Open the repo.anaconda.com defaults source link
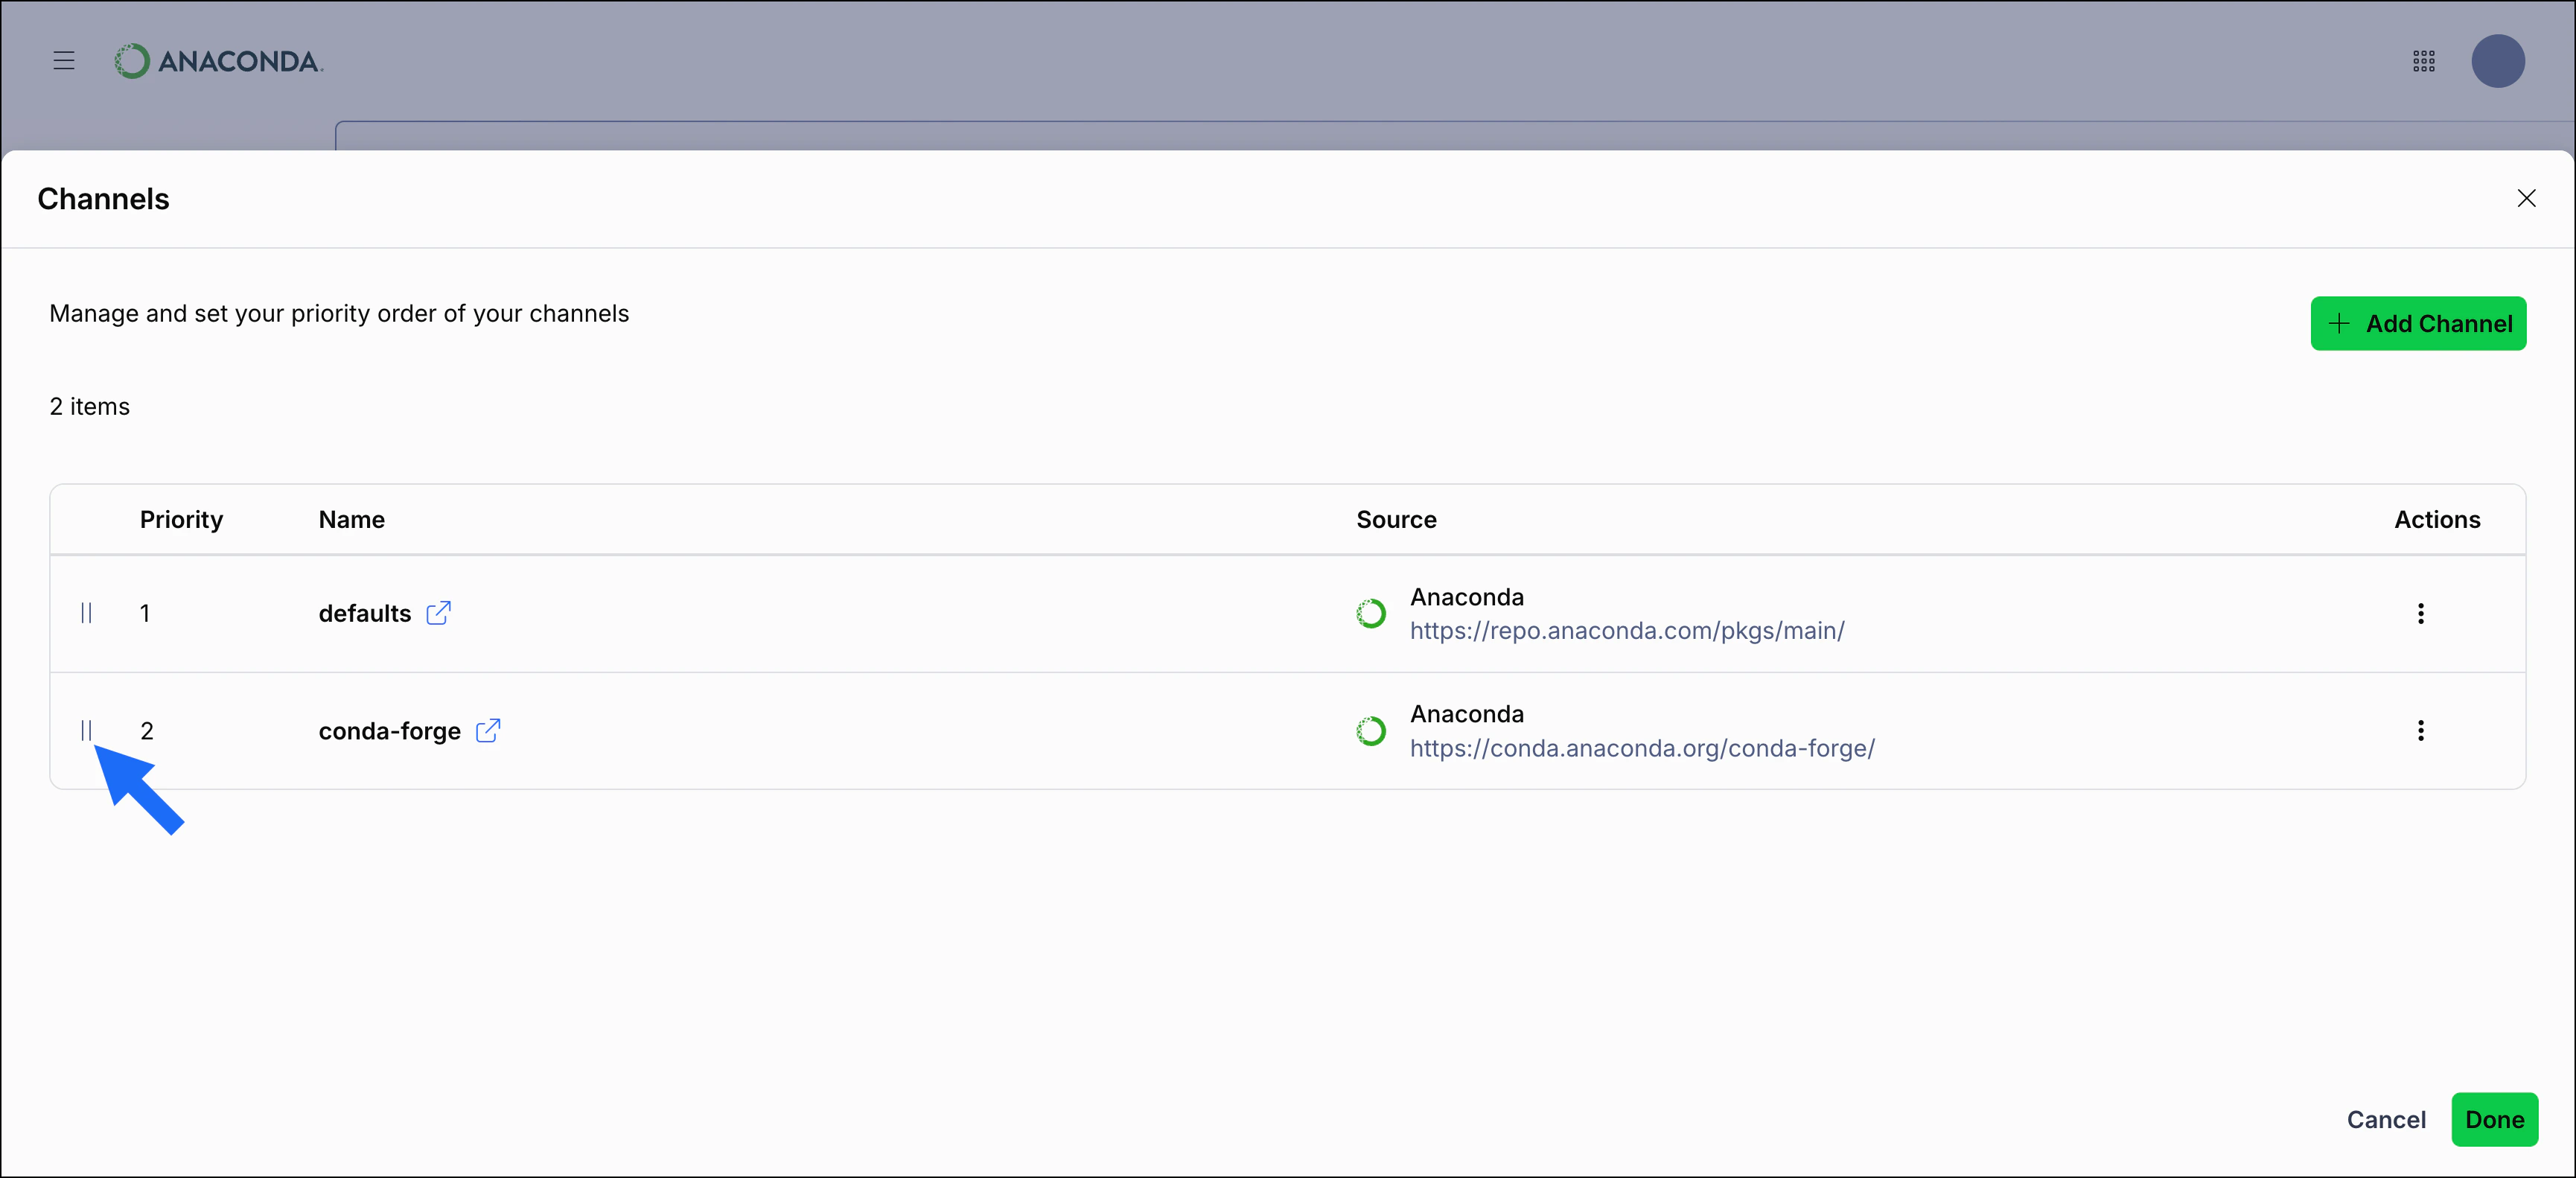The image size is (2576, 1178). coord(1627,631)
